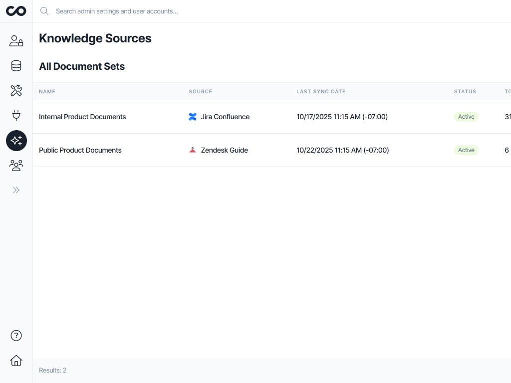Select the Internal Product Documents row

82,117
